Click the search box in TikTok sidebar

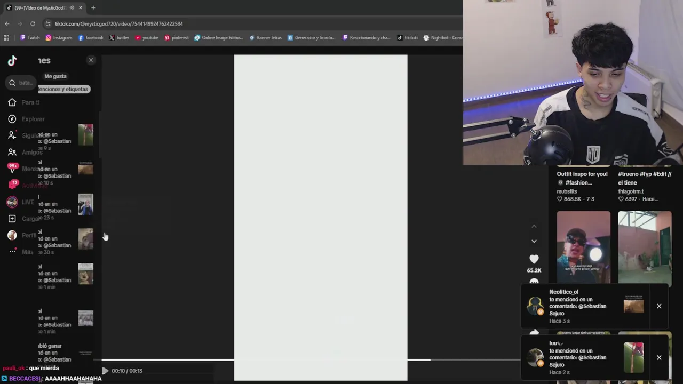click(x=20, y=83)
